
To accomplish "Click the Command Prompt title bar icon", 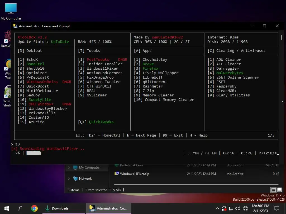I will pos(15,26).
